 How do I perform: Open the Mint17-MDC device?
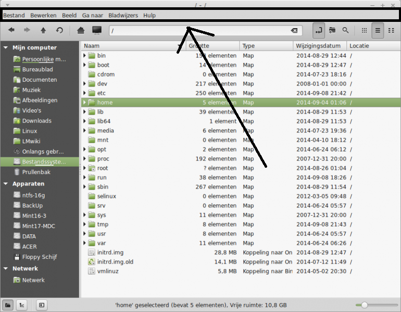click(34, 226)
